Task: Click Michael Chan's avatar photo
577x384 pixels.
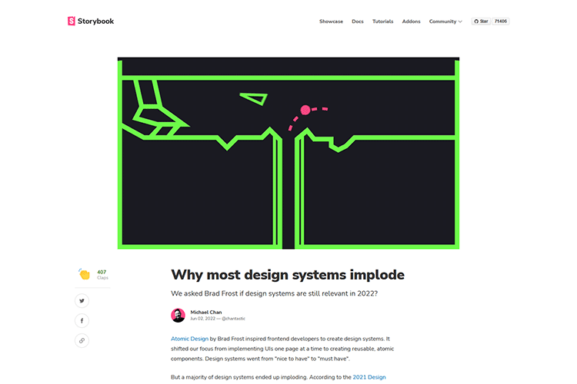Action: (x=178, y=316)
